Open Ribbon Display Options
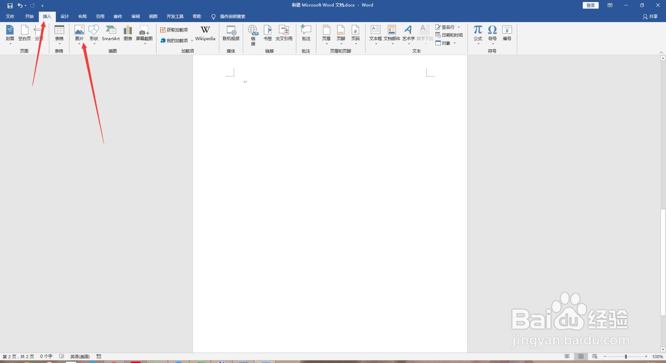Image resolution: width=666 pixels, height=363 pixels. [x=610, y=5]
